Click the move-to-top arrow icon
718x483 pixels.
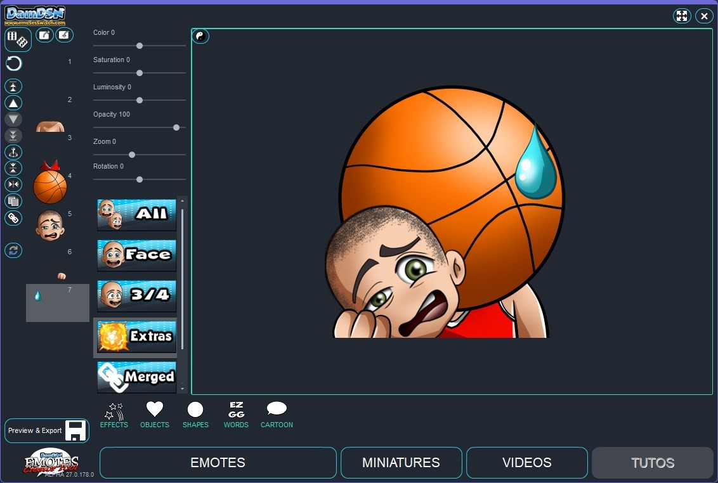pos(13,86)
